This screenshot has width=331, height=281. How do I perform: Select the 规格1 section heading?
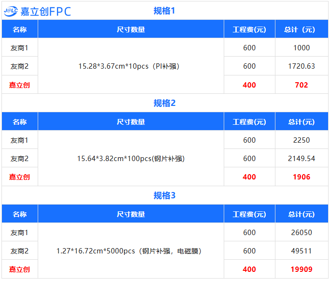click(x=164, y=11)
